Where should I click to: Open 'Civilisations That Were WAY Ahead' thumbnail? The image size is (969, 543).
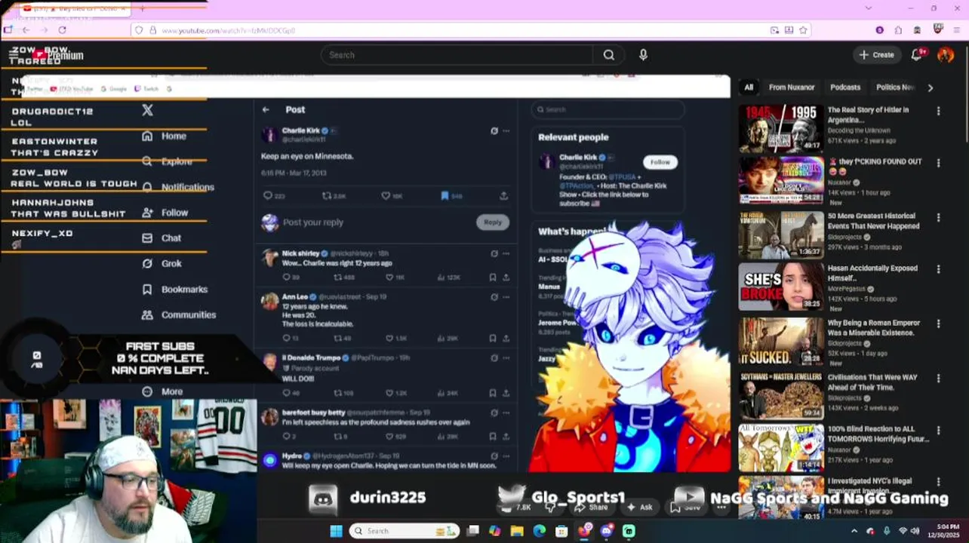click(780, 395)
